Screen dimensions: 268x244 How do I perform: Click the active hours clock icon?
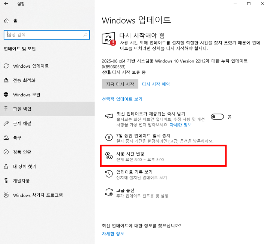point(109,155)
